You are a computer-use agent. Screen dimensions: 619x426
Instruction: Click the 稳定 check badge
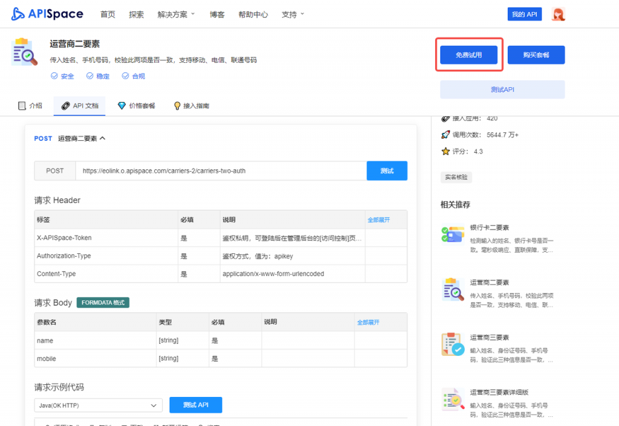tap(98, 76)
